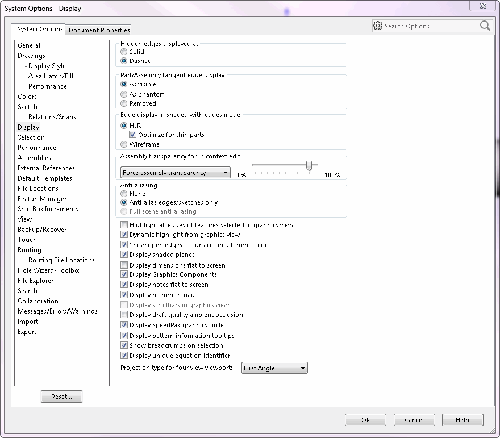
Task: Open Backup/Recover category
Action: coord(42,229)
